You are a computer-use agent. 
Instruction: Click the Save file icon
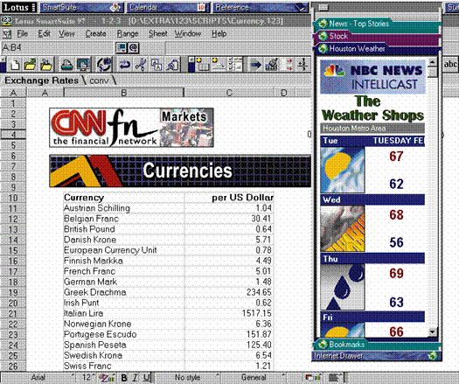click(x=46, y=65)
